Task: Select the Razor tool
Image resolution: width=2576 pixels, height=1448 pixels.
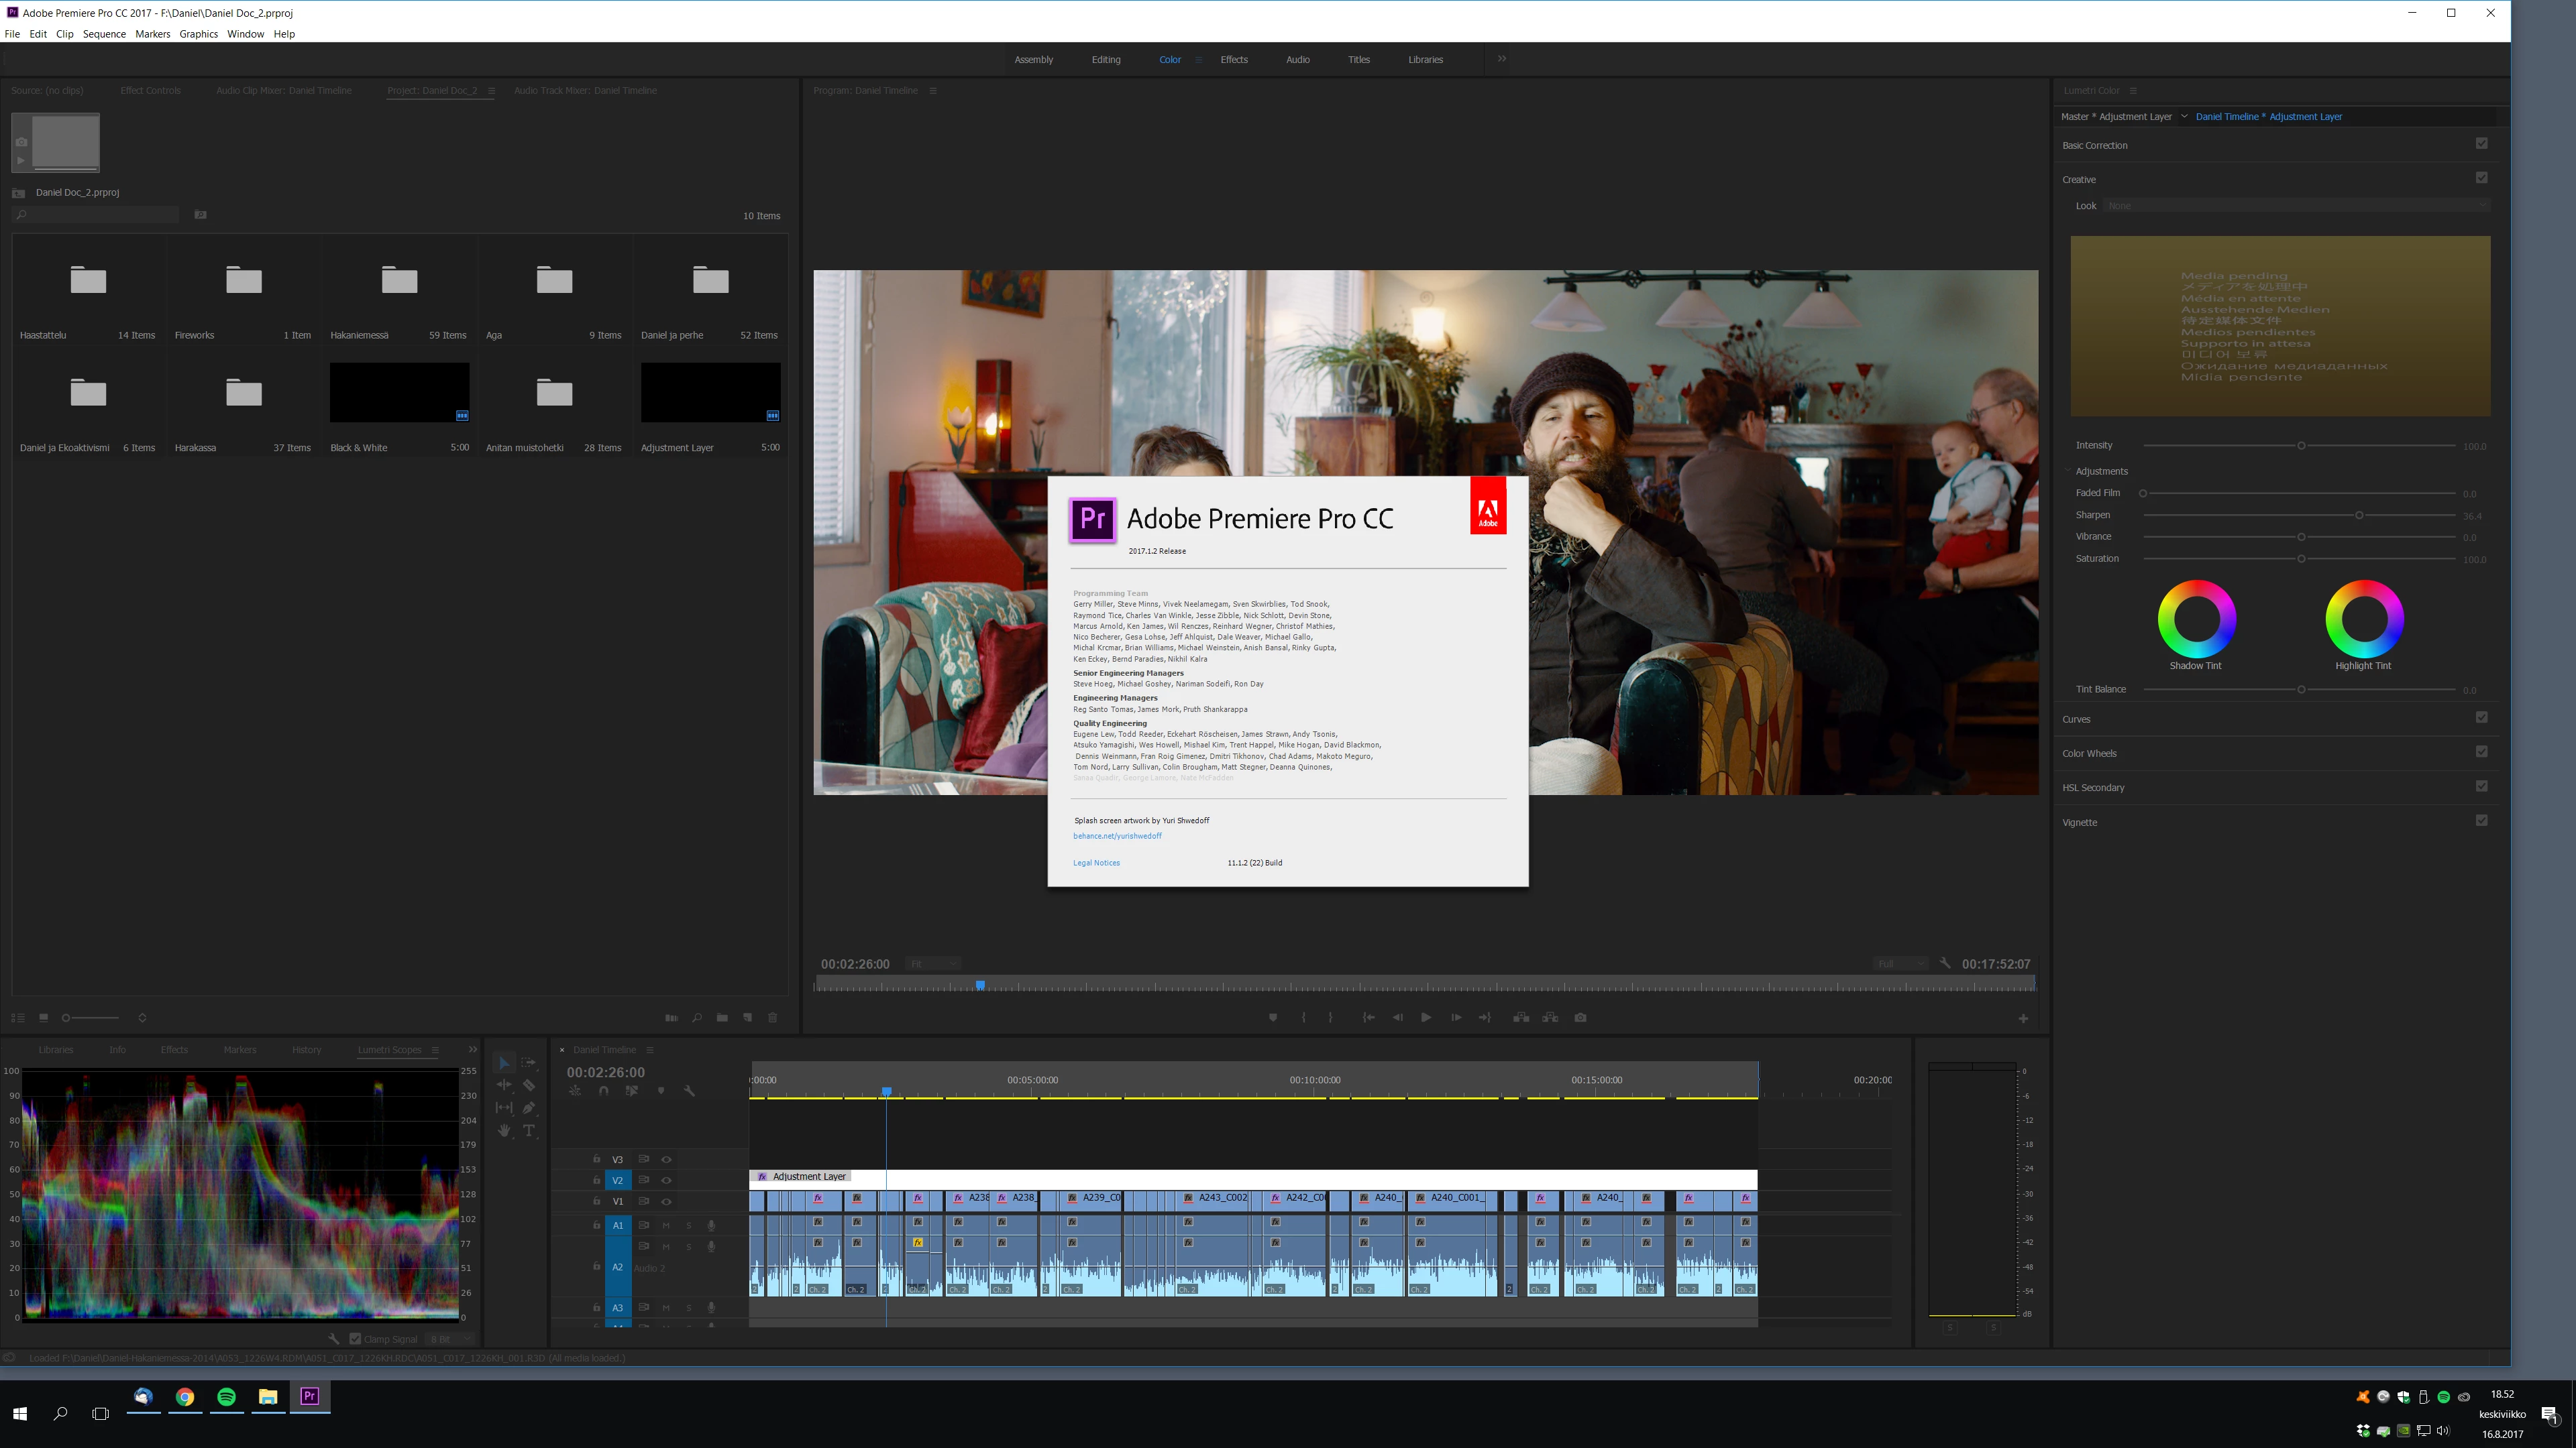Action: 529,1085
